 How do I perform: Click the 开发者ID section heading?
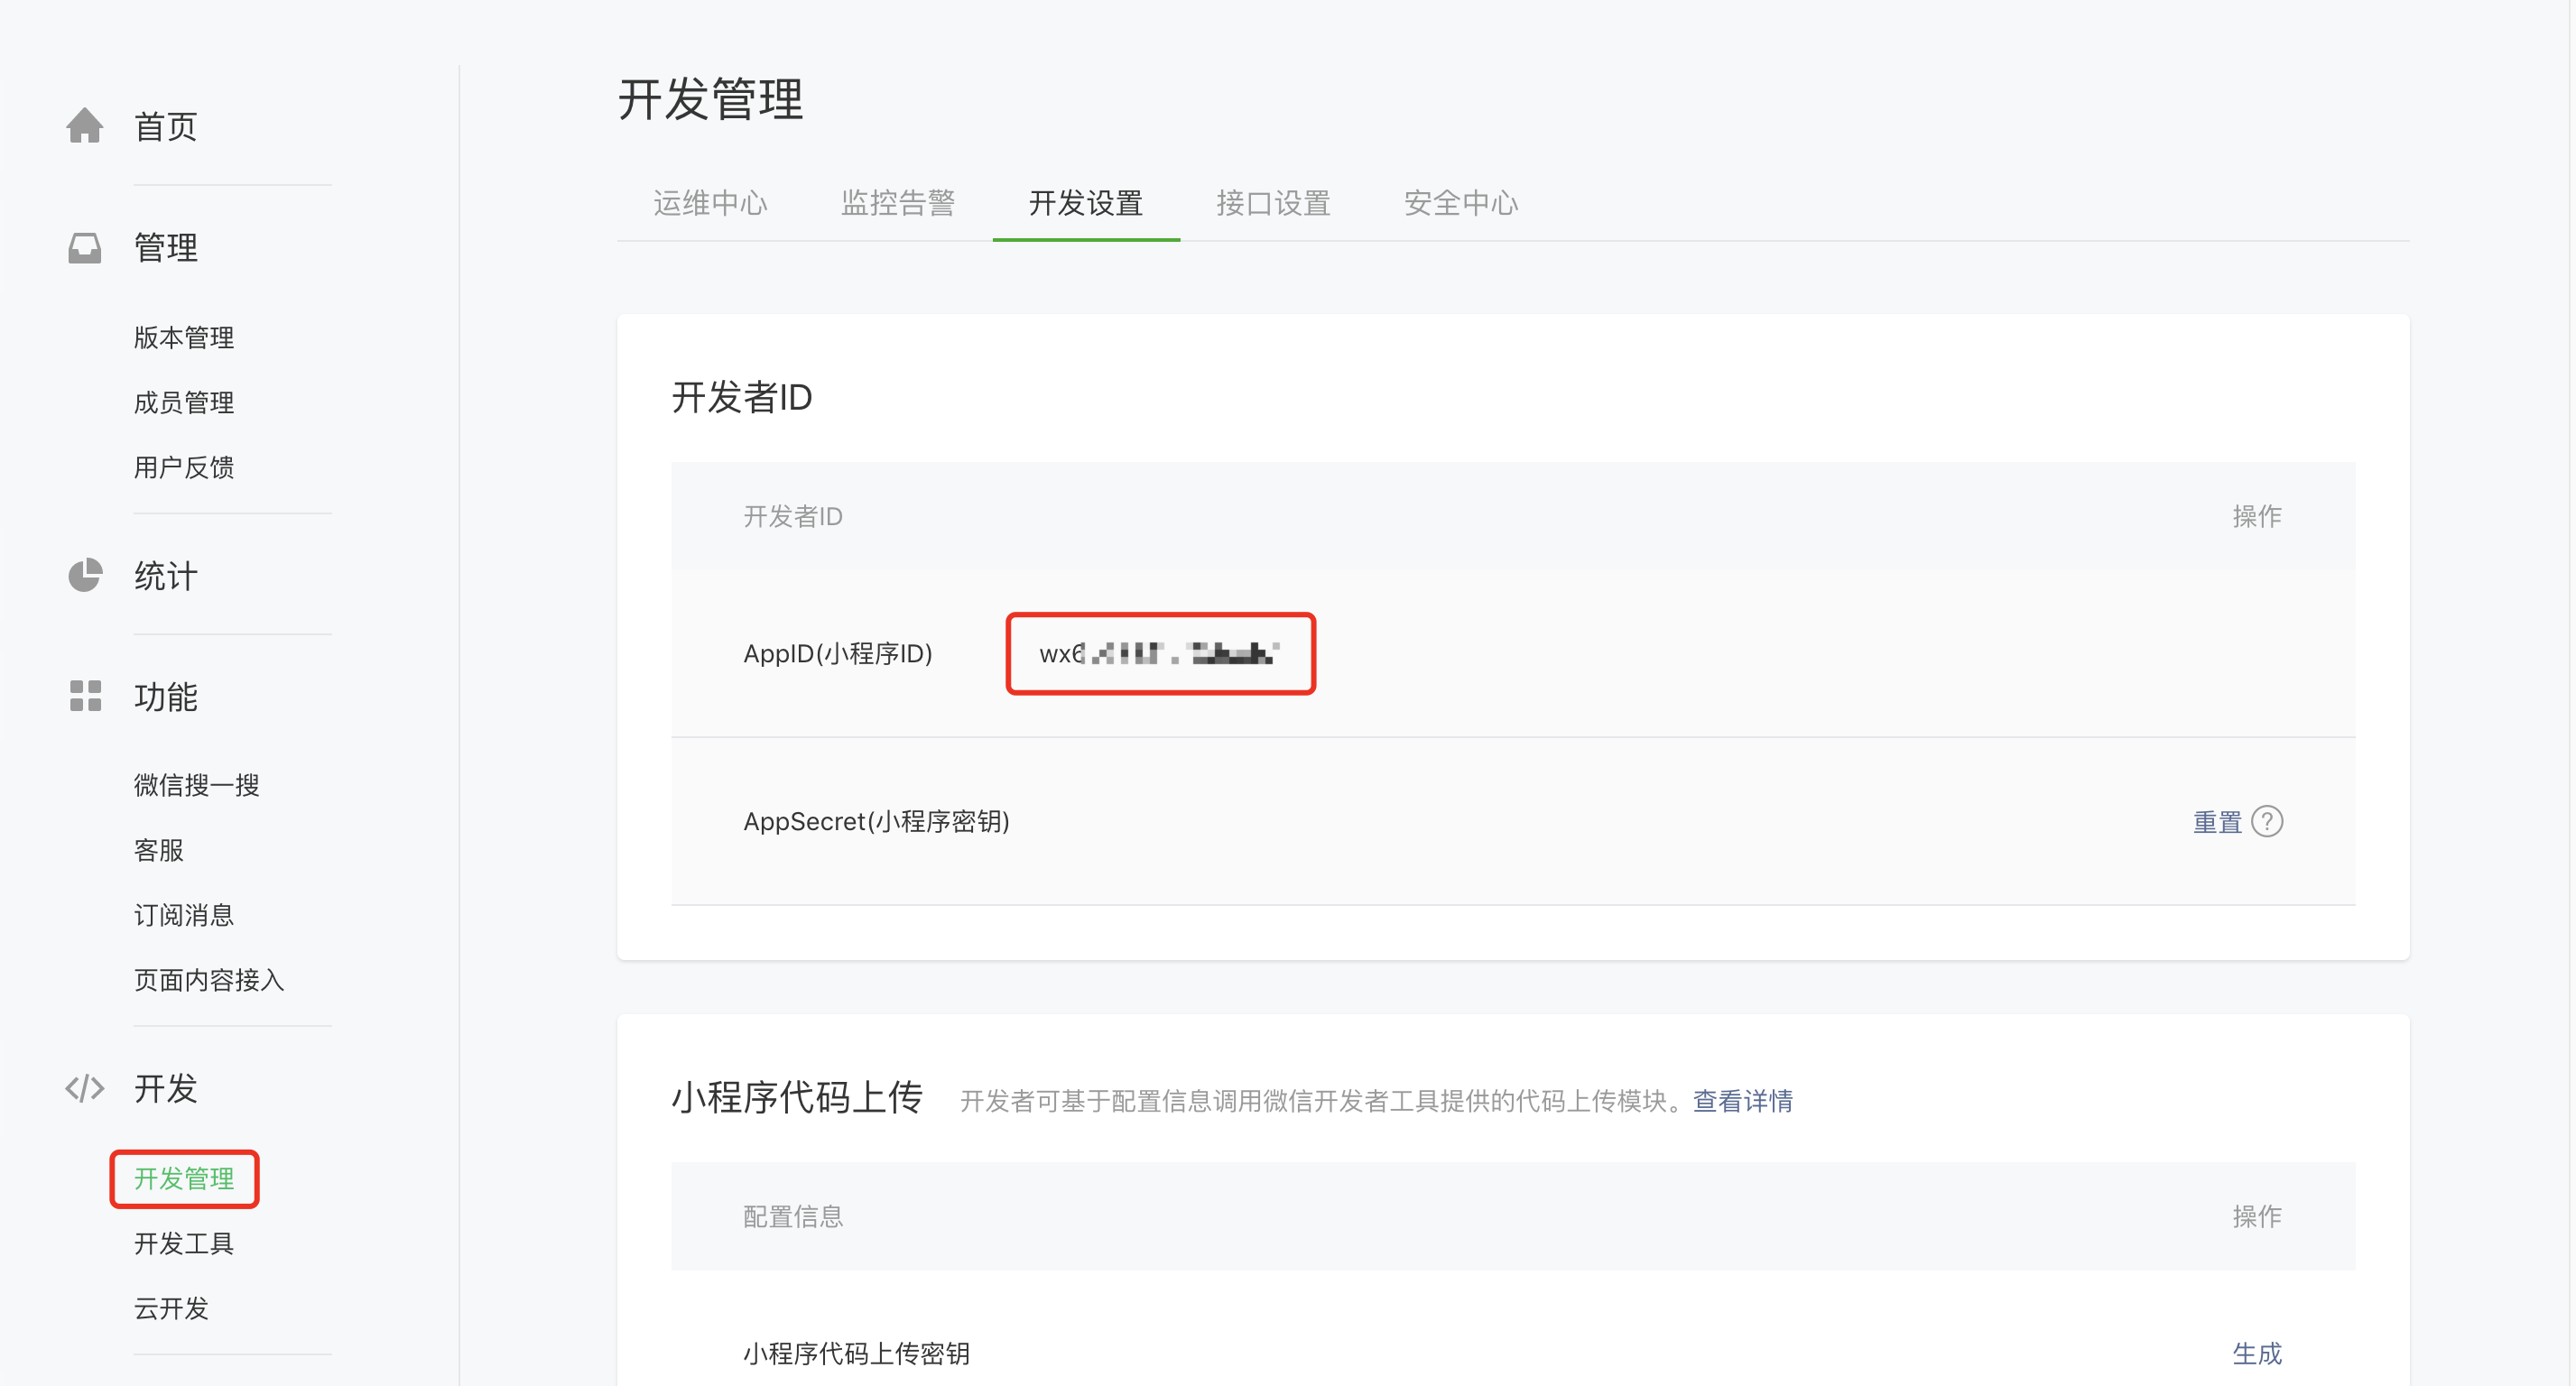pyautogui.click(x=742, y=397)
